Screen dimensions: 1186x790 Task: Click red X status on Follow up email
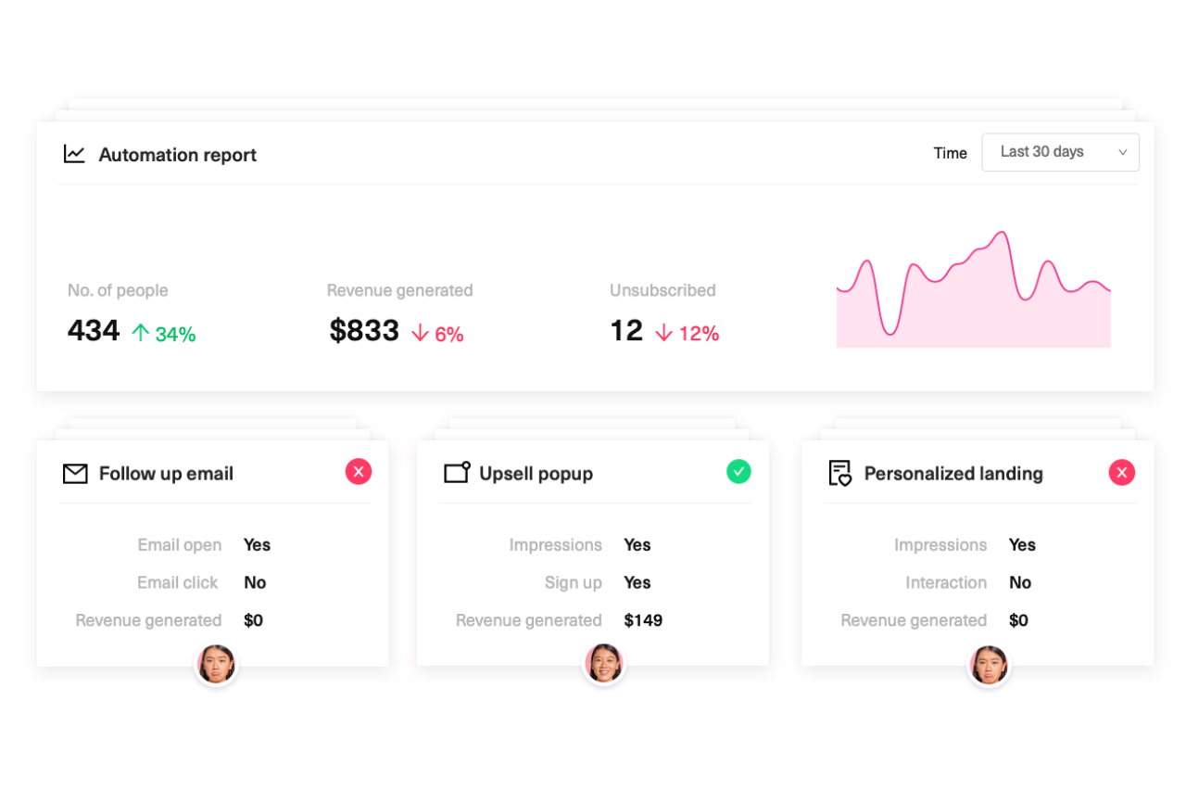click(359, 472)
